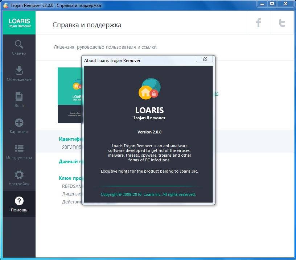Open the Настройки settings section
Image resolution: width=296 pixels, height=260 pixels.
pos(19,178)
